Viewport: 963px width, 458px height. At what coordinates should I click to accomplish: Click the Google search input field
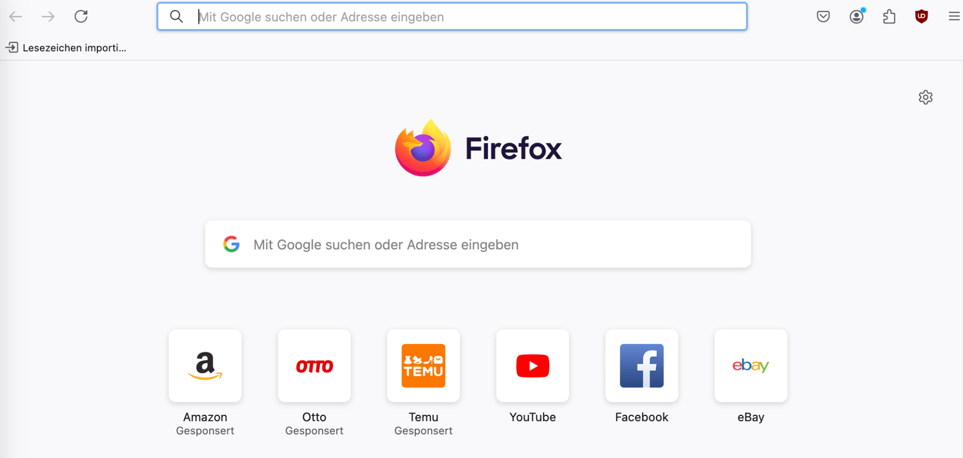[470, 244]
